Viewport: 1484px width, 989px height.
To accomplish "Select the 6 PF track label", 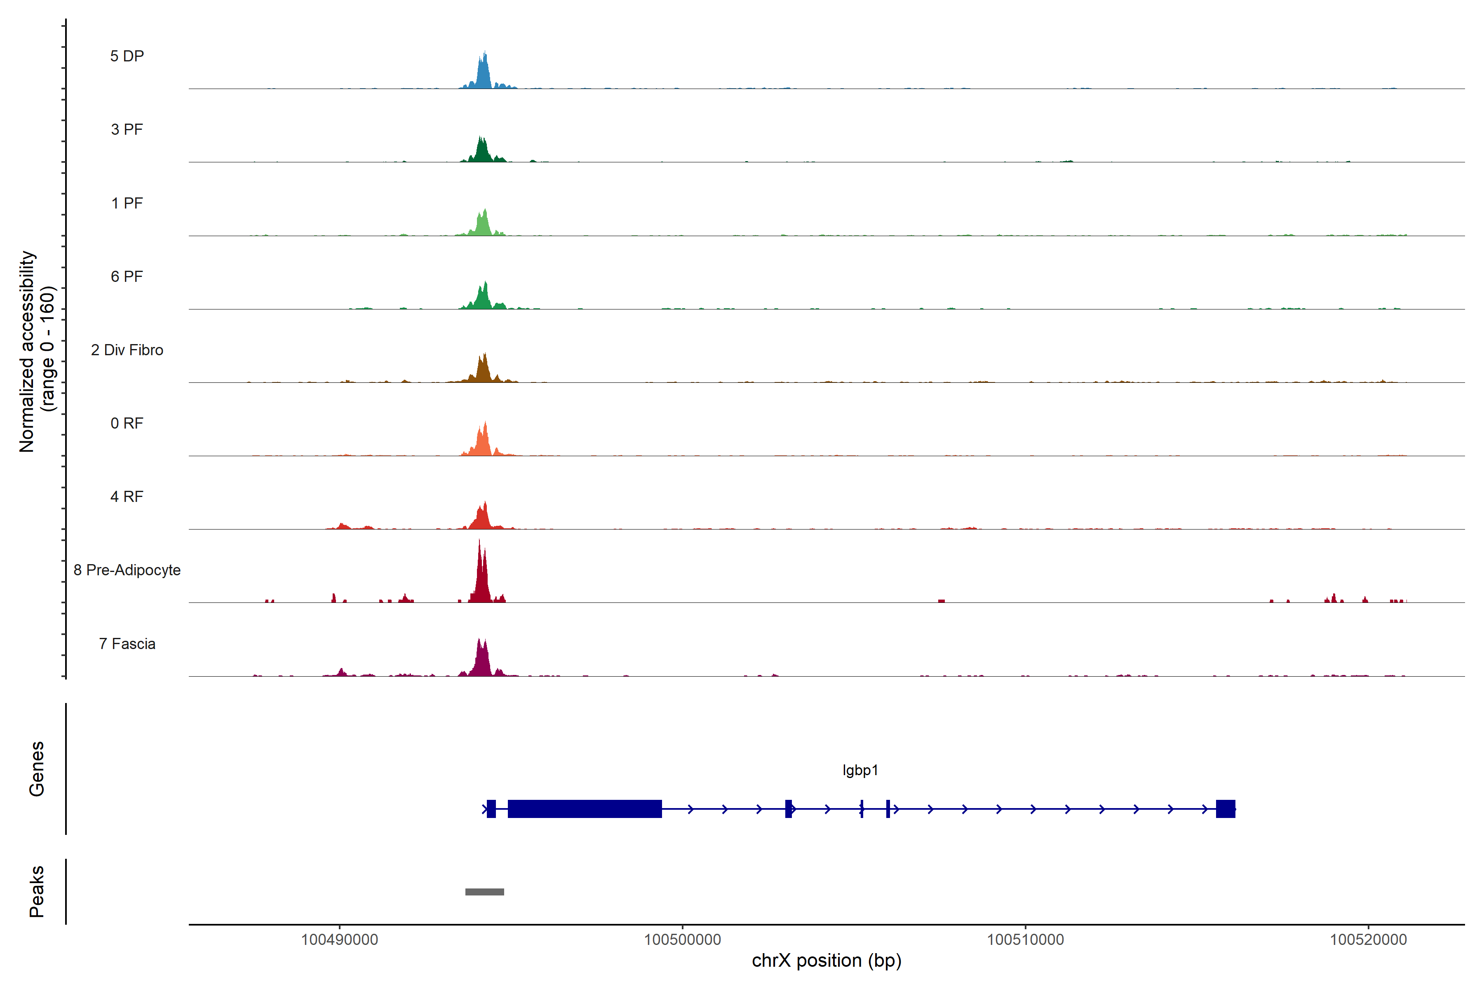I will [x=127, y=276].
